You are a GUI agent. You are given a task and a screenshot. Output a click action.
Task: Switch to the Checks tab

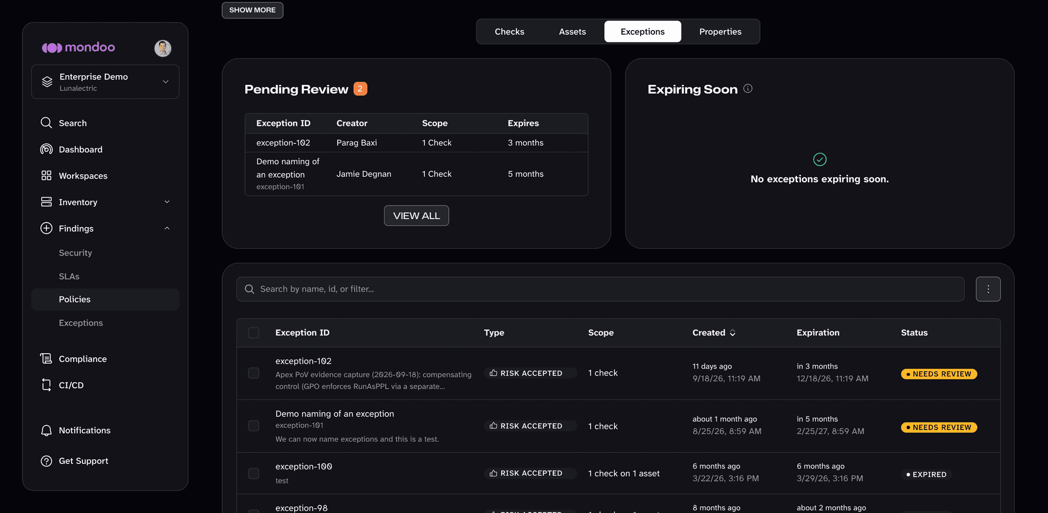(x=509, y=32)
